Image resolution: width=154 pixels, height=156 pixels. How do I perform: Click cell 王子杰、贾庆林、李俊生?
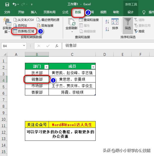click(x=72, y=86)
